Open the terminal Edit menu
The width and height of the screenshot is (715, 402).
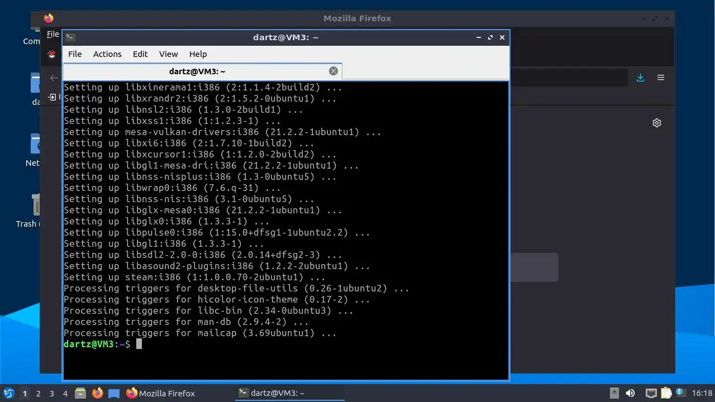tap(140, 54)
